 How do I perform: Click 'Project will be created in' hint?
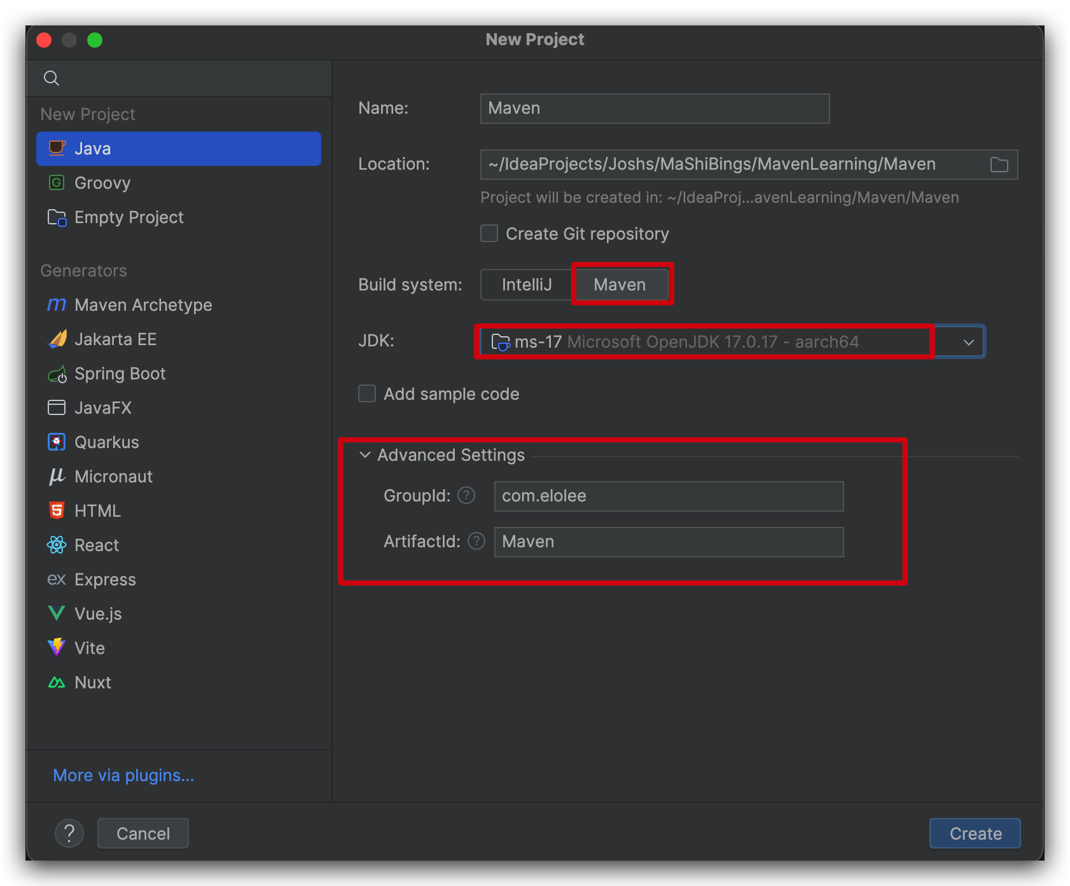tap(719, 198)
